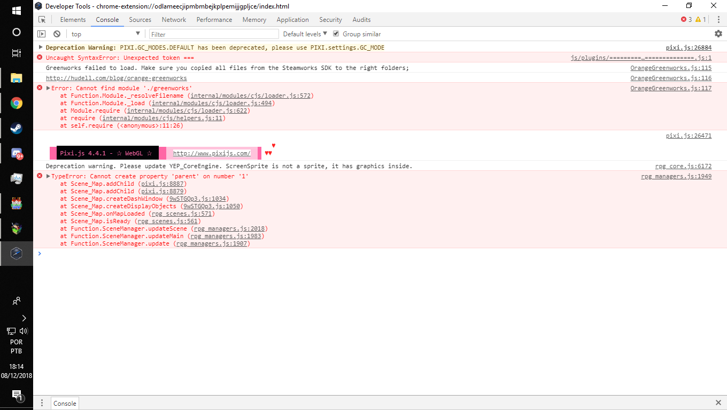This screenshot has height=410, width=727.
Task: Go to the Audits tab
Action: click(361, 20)
